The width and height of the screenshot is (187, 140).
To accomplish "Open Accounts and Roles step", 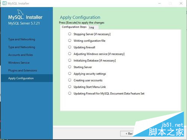I will pyautogui.click(x=21, y=55).
